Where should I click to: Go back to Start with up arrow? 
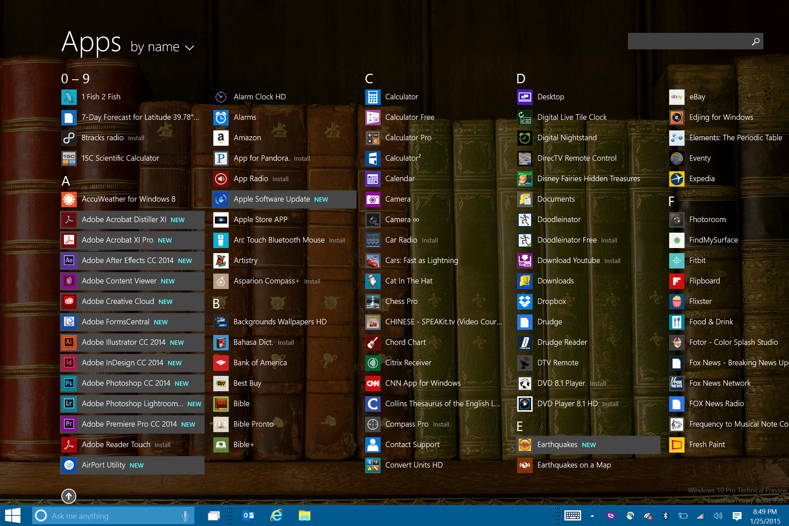click(69, 496)
